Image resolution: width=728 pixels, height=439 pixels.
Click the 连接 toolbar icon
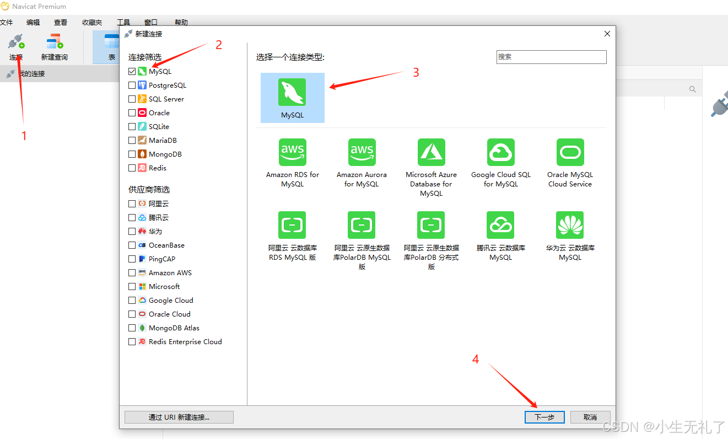point(16,41)
